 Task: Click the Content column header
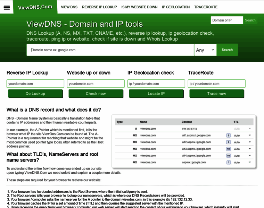point(187,122)
